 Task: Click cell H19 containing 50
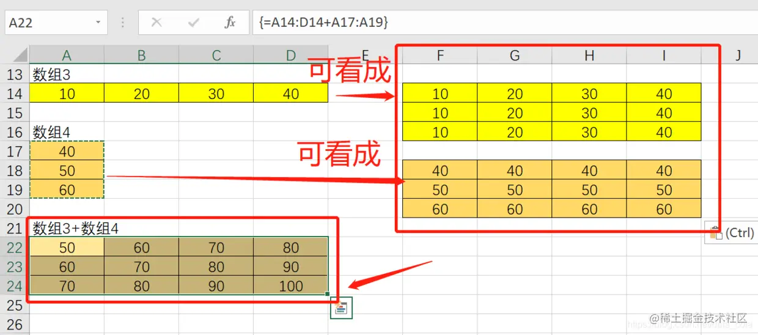pos(589,190)
